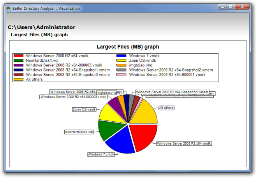Screen dimensions: 257x178
Task: Click legend text 'Windows 7.vmdk'
Action: 144,56
